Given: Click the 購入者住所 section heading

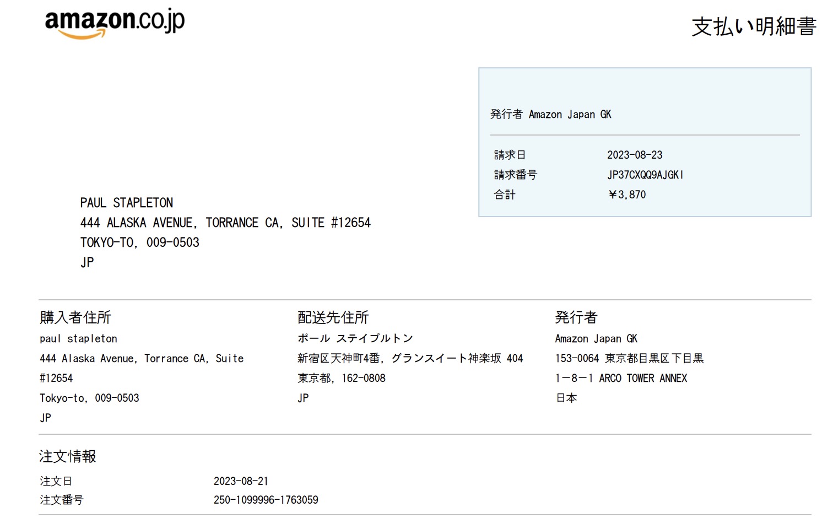Looking at the screenshot, I should [75, 317].
